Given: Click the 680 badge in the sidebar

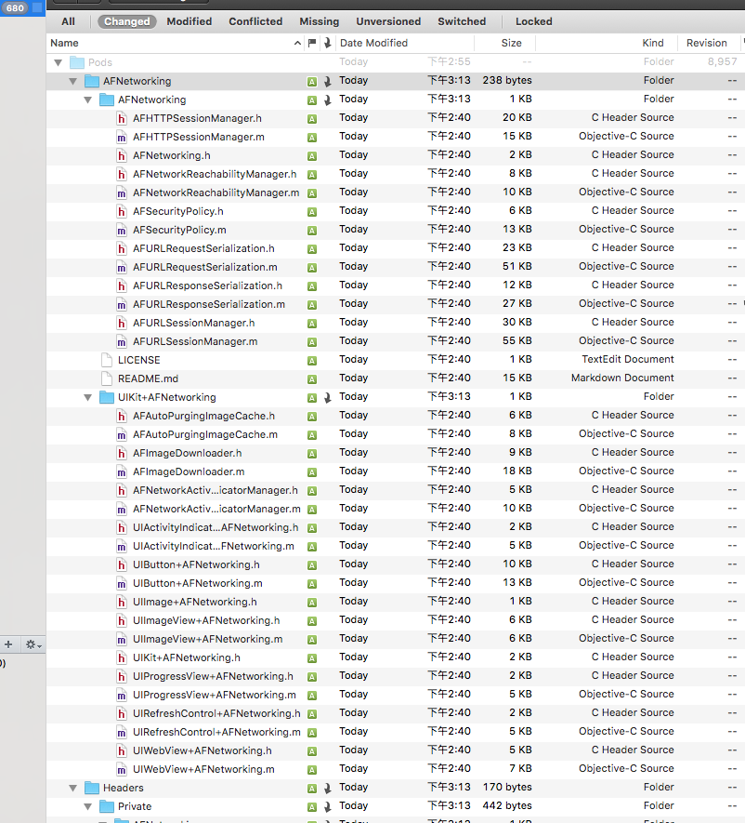Looking at the screenshot, I should click(15, 7).
